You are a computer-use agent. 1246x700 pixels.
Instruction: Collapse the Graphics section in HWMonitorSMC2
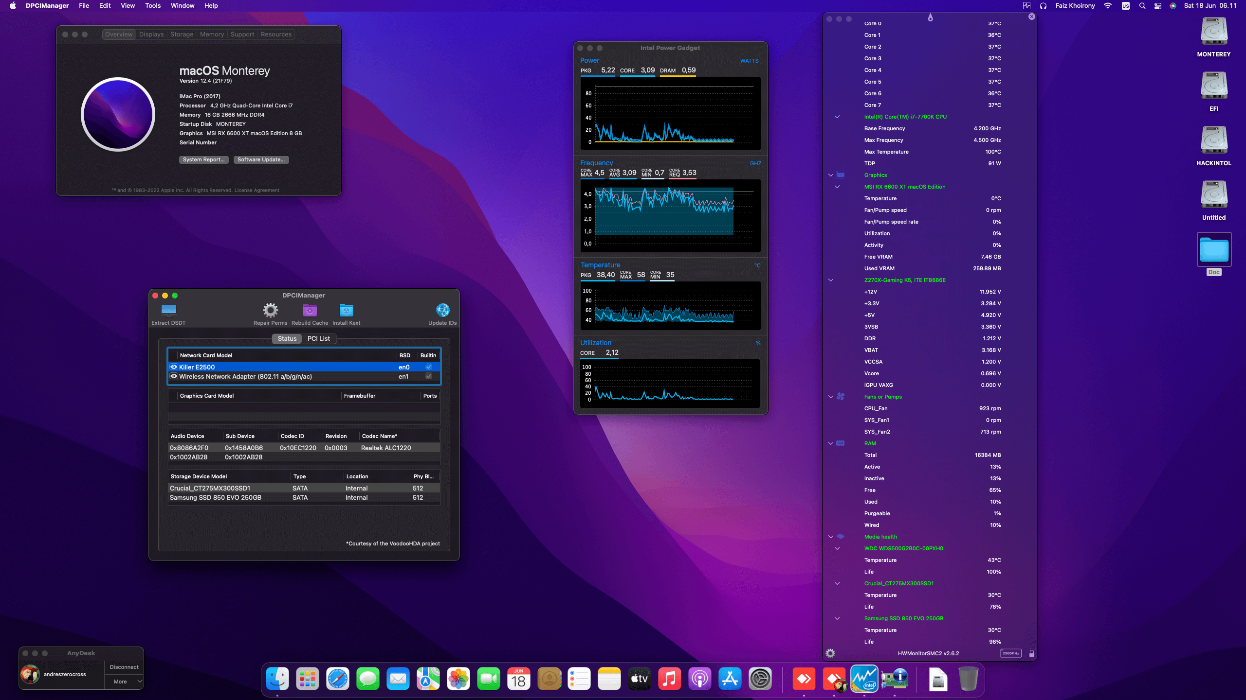point(830,175)
